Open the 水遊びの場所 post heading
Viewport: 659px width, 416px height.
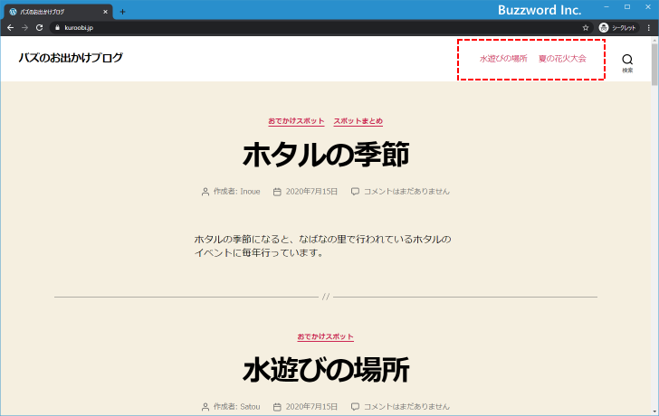(326, 370)
